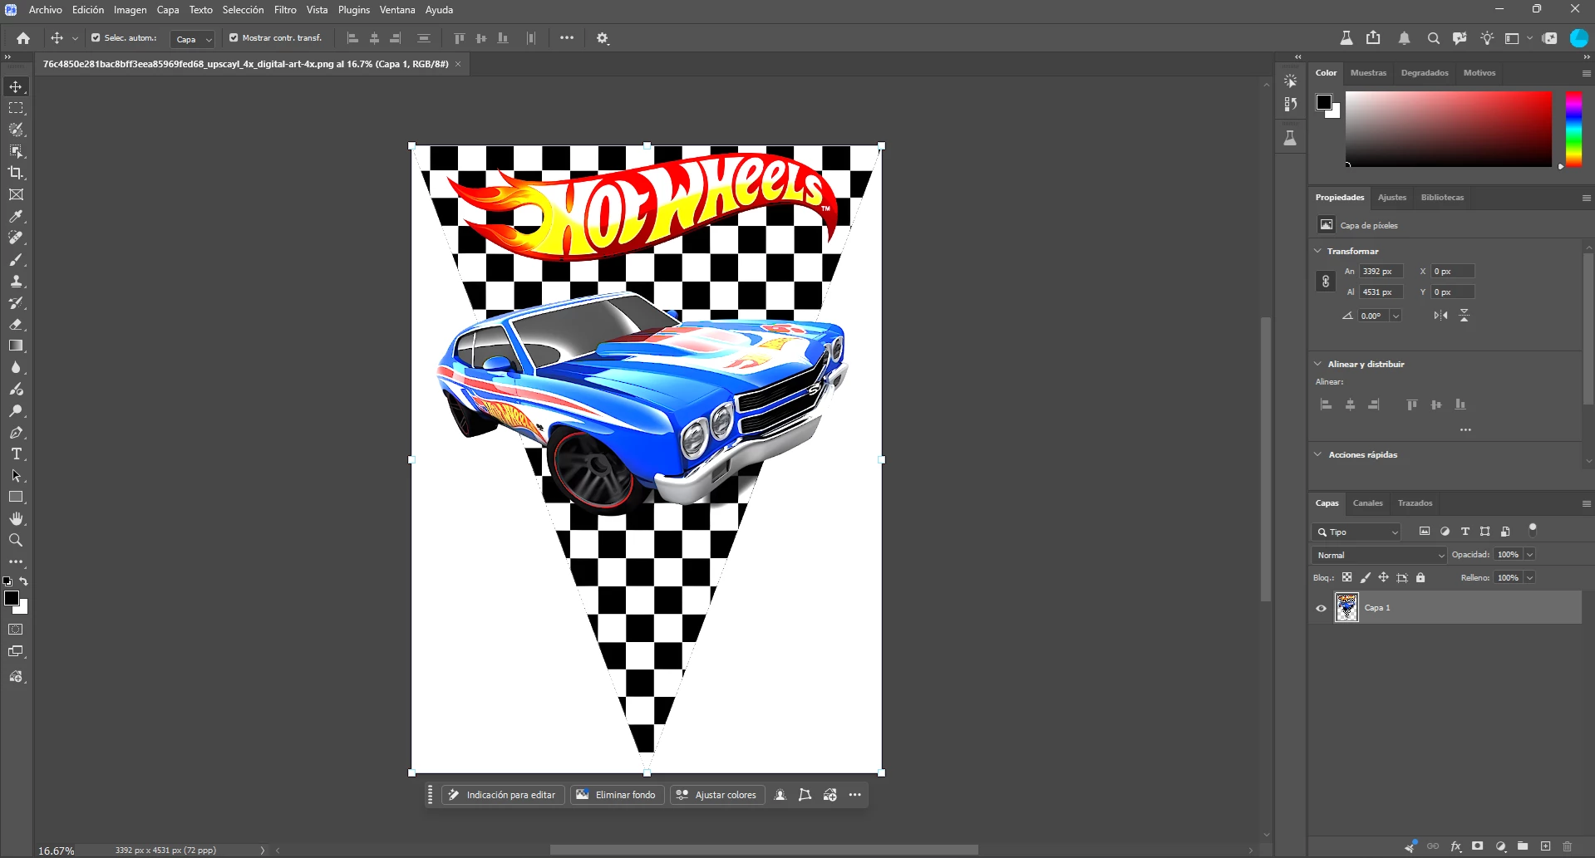Viewport: 1595px width, 858px height.
Task: Create a new layer
Action: coord(1545,846)
